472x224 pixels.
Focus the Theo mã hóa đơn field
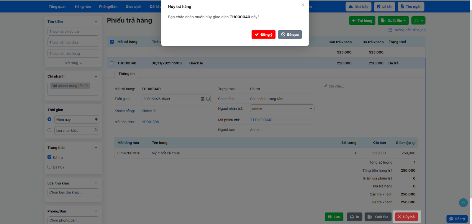[x=73, y=42]
